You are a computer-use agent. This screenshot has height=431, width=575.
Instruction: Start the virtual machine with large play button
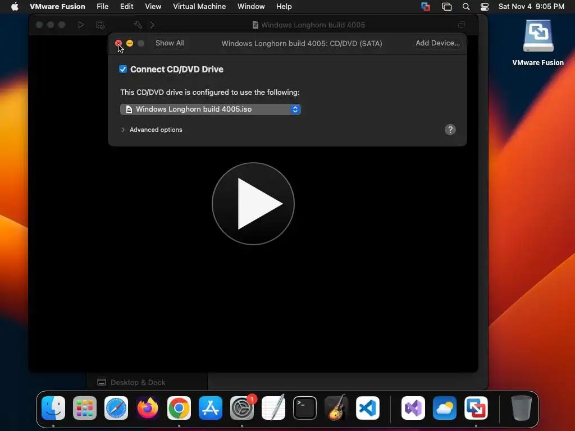[253, 203]
